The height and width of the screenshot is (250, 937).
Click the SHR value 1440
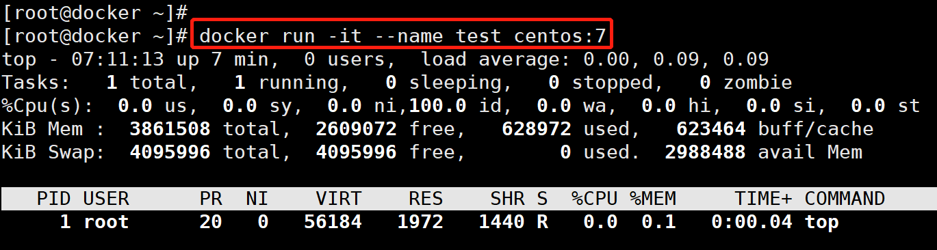click(502, 222)
